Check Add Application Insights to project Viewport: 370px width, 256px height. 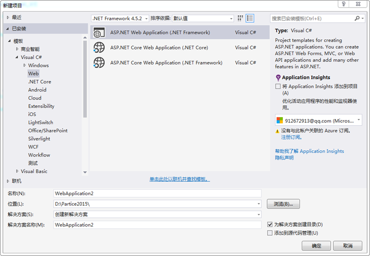[x=278, y=86]
